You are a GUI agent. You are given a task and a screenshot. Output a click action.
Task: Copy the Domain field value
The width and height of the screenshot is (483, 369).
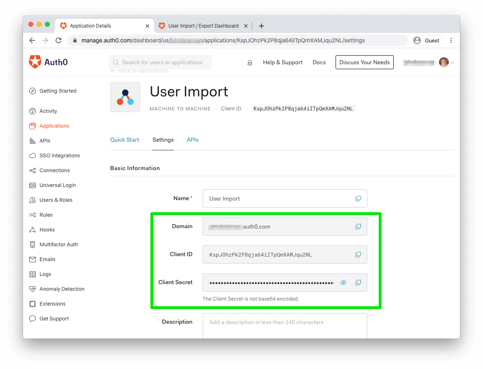(358, 227)
